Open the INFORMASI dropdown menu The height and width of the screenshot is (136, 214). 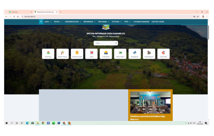pyautogui.click(x=89, y=22)
